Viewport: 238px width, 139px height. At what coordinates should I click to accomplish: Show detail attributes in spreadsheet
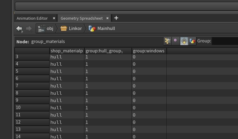point(192,41)
